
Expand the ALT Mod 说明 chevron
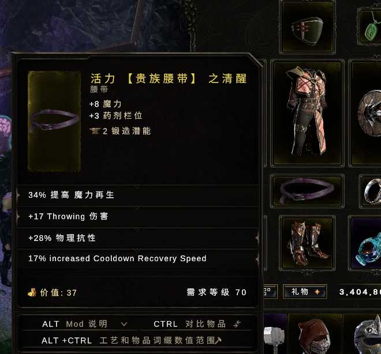(124, 324)
